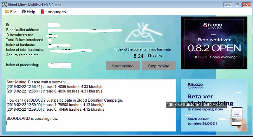The image size is (253, 137).
Task: Click 'Index of the current mining hashrate' label
Action: (143, 49)
